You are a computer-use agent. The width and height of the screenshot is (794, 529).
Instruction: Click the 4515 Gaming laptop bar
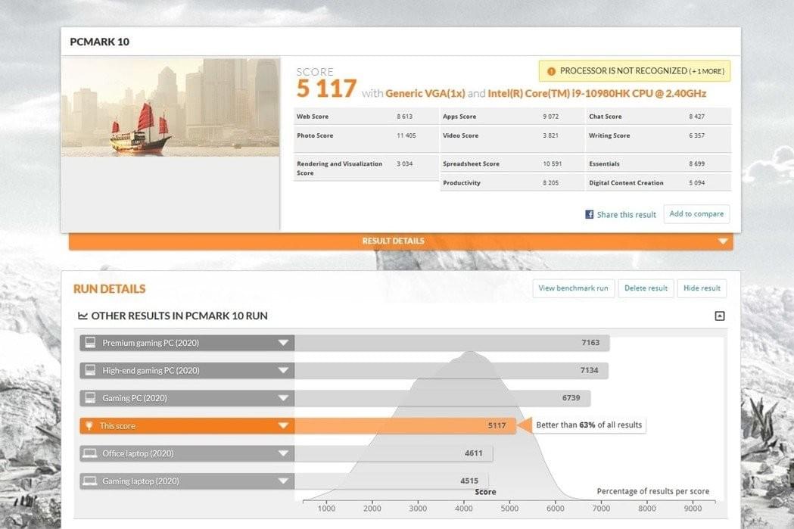click(391, 481)
